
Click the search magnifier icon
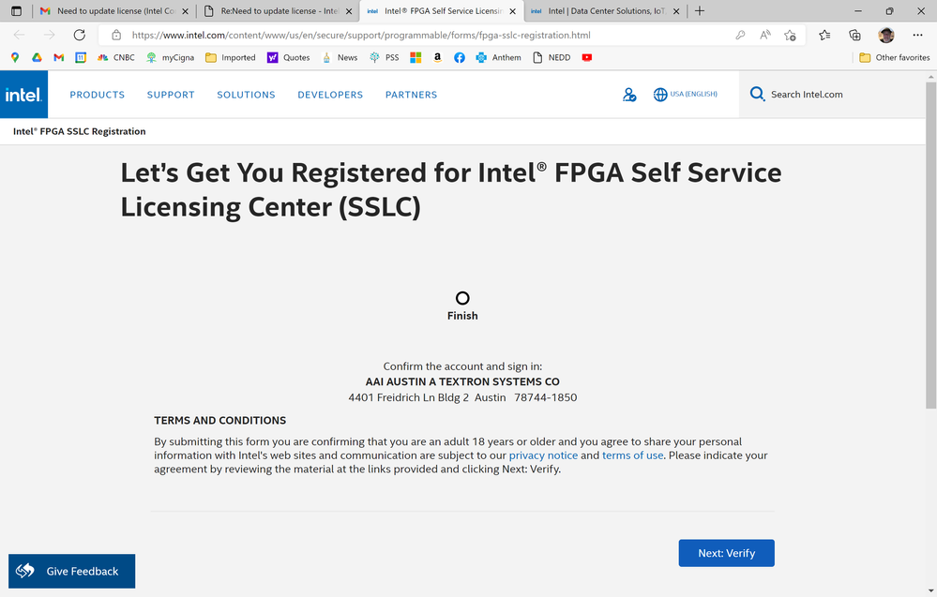[757, 95]
